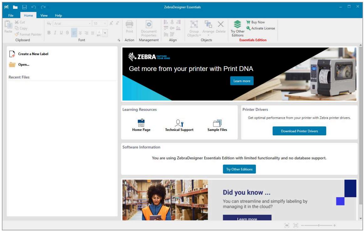Click the increase font size icon
This screenshot has width=364, height=231.
click(x=111, y=23)
